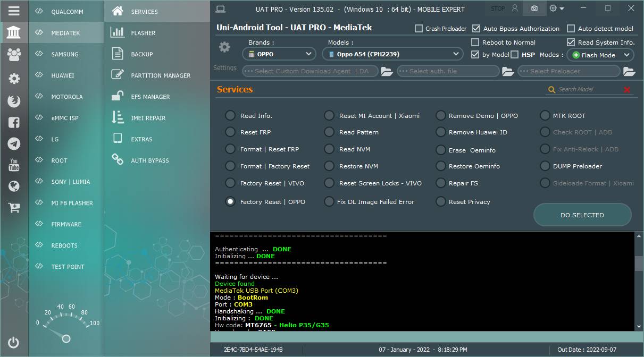Browse folder for auth file
This screenshot has width=644, height=357.
pos(508,71)
